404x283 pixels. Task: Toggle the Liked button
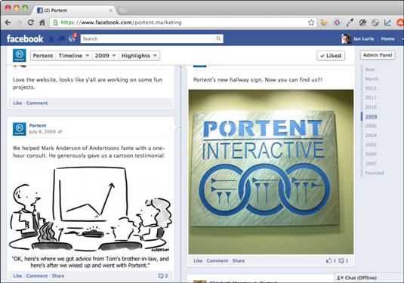click(x=331, y=56)
